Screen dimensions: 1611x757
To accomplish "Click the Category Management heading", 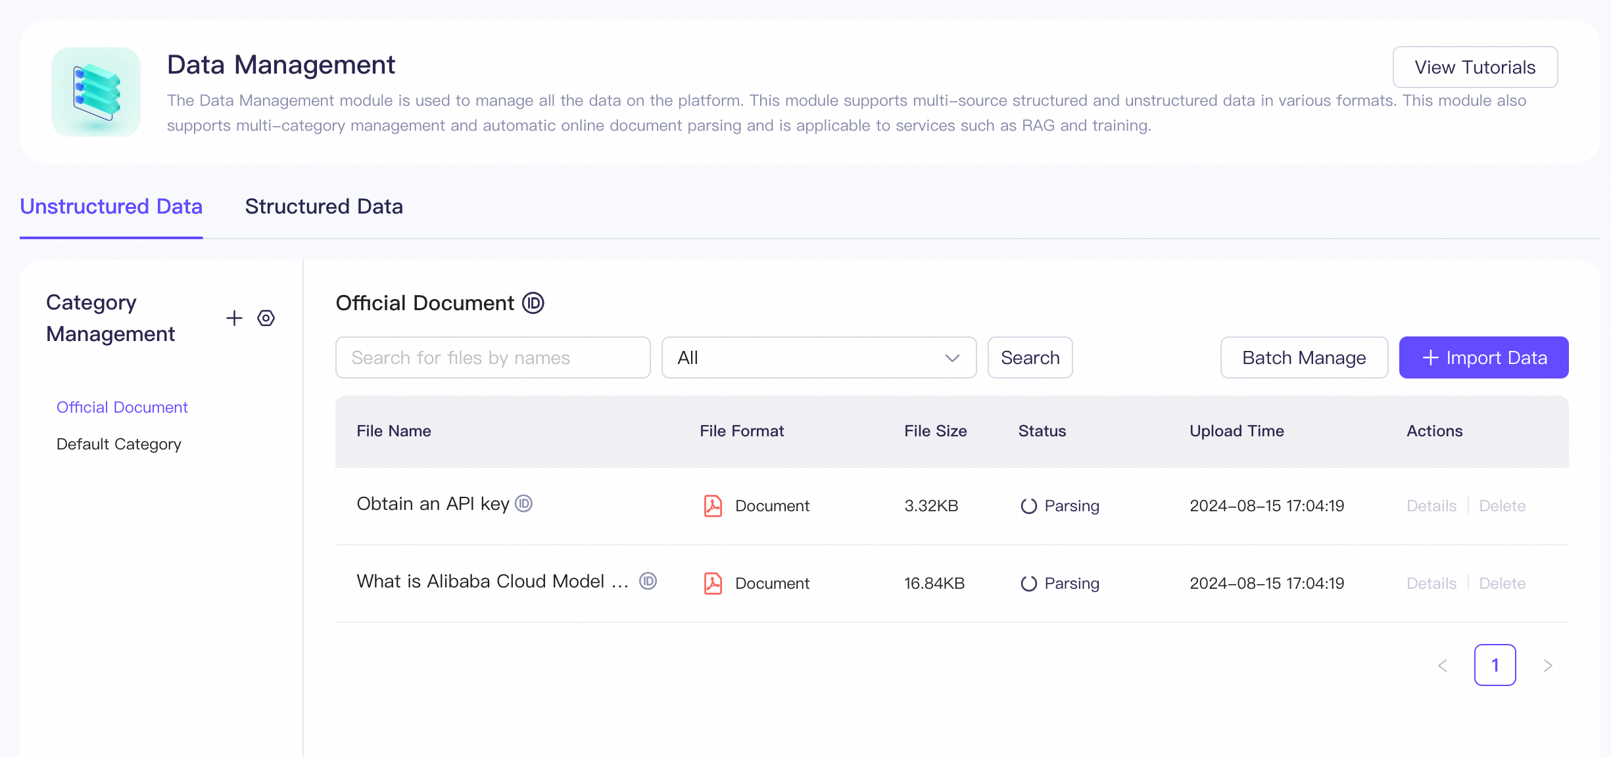I will coord(110,318).
